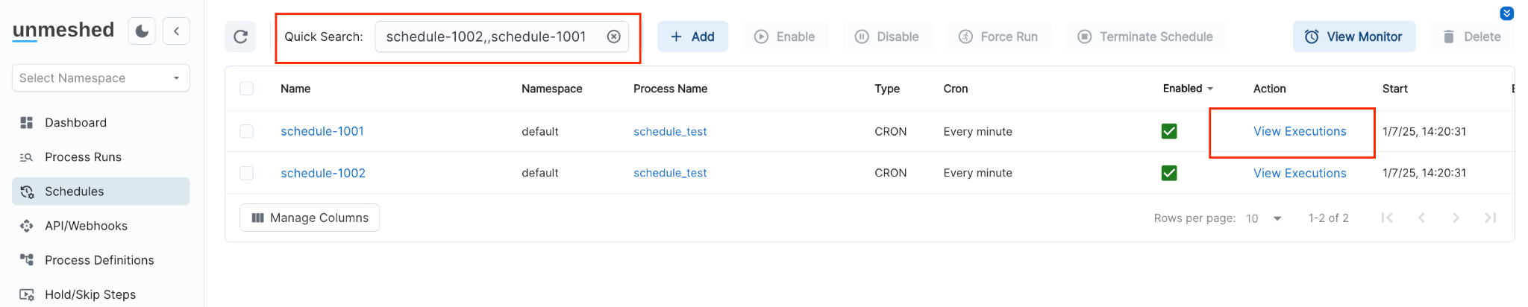Check the schedule-1002 row checkbox
Screen dimensions: 1528x307
247,173
